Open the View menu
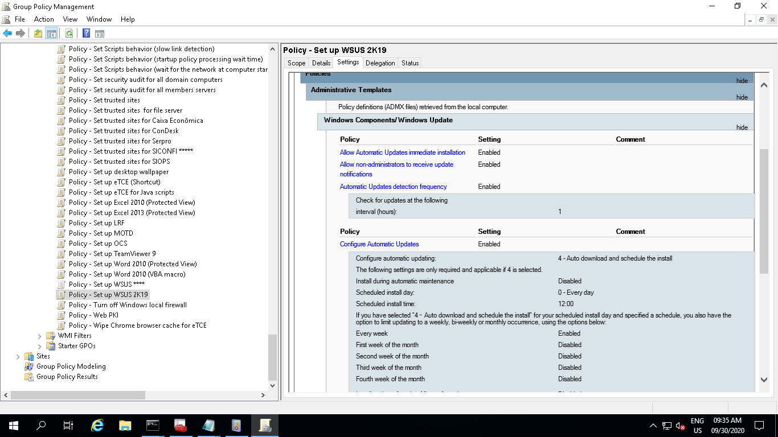 click(70, 19)
